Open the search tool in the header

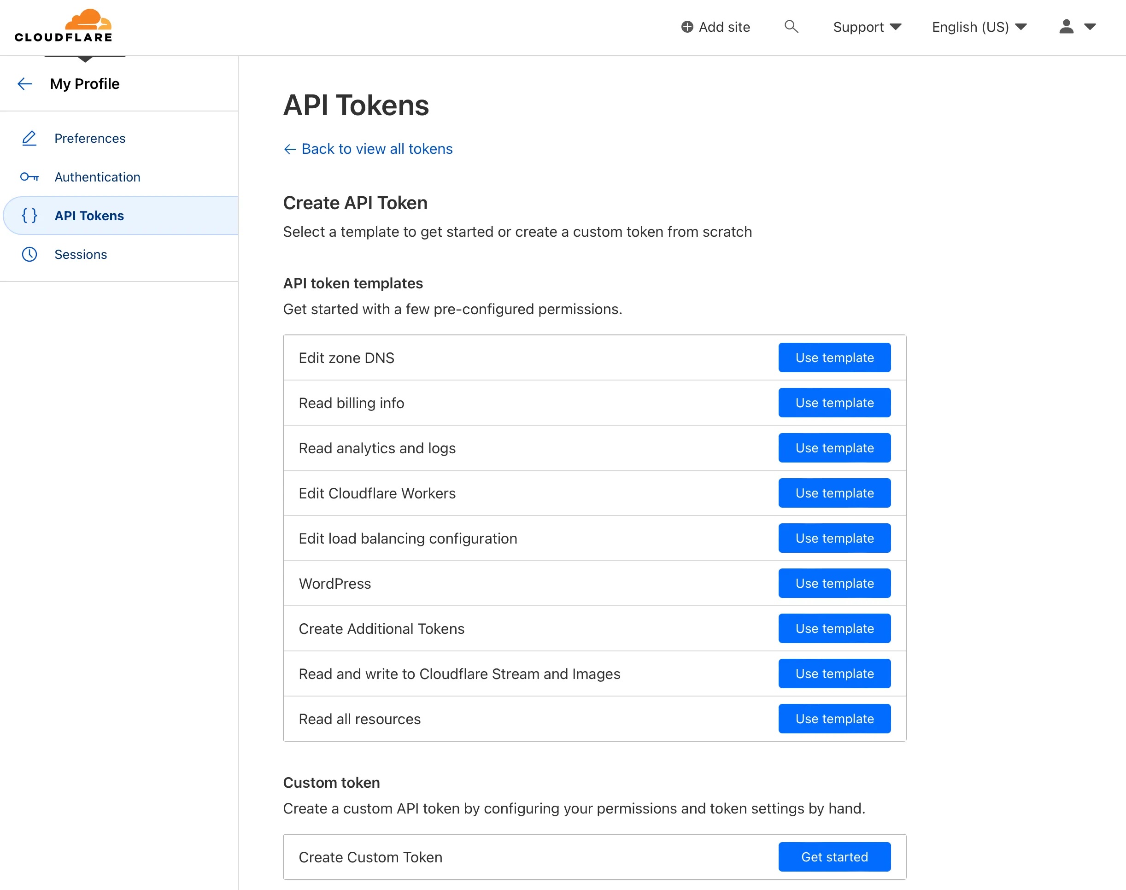(x=792, y=27)
